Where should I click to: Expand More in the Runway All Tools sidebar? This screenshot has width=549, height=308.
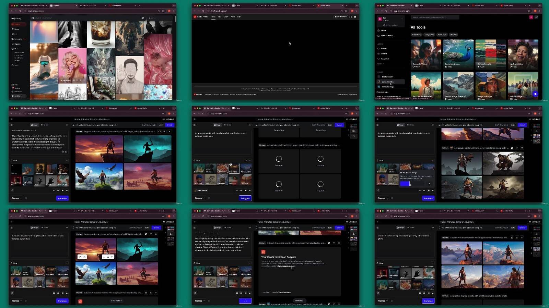[380, 64]
